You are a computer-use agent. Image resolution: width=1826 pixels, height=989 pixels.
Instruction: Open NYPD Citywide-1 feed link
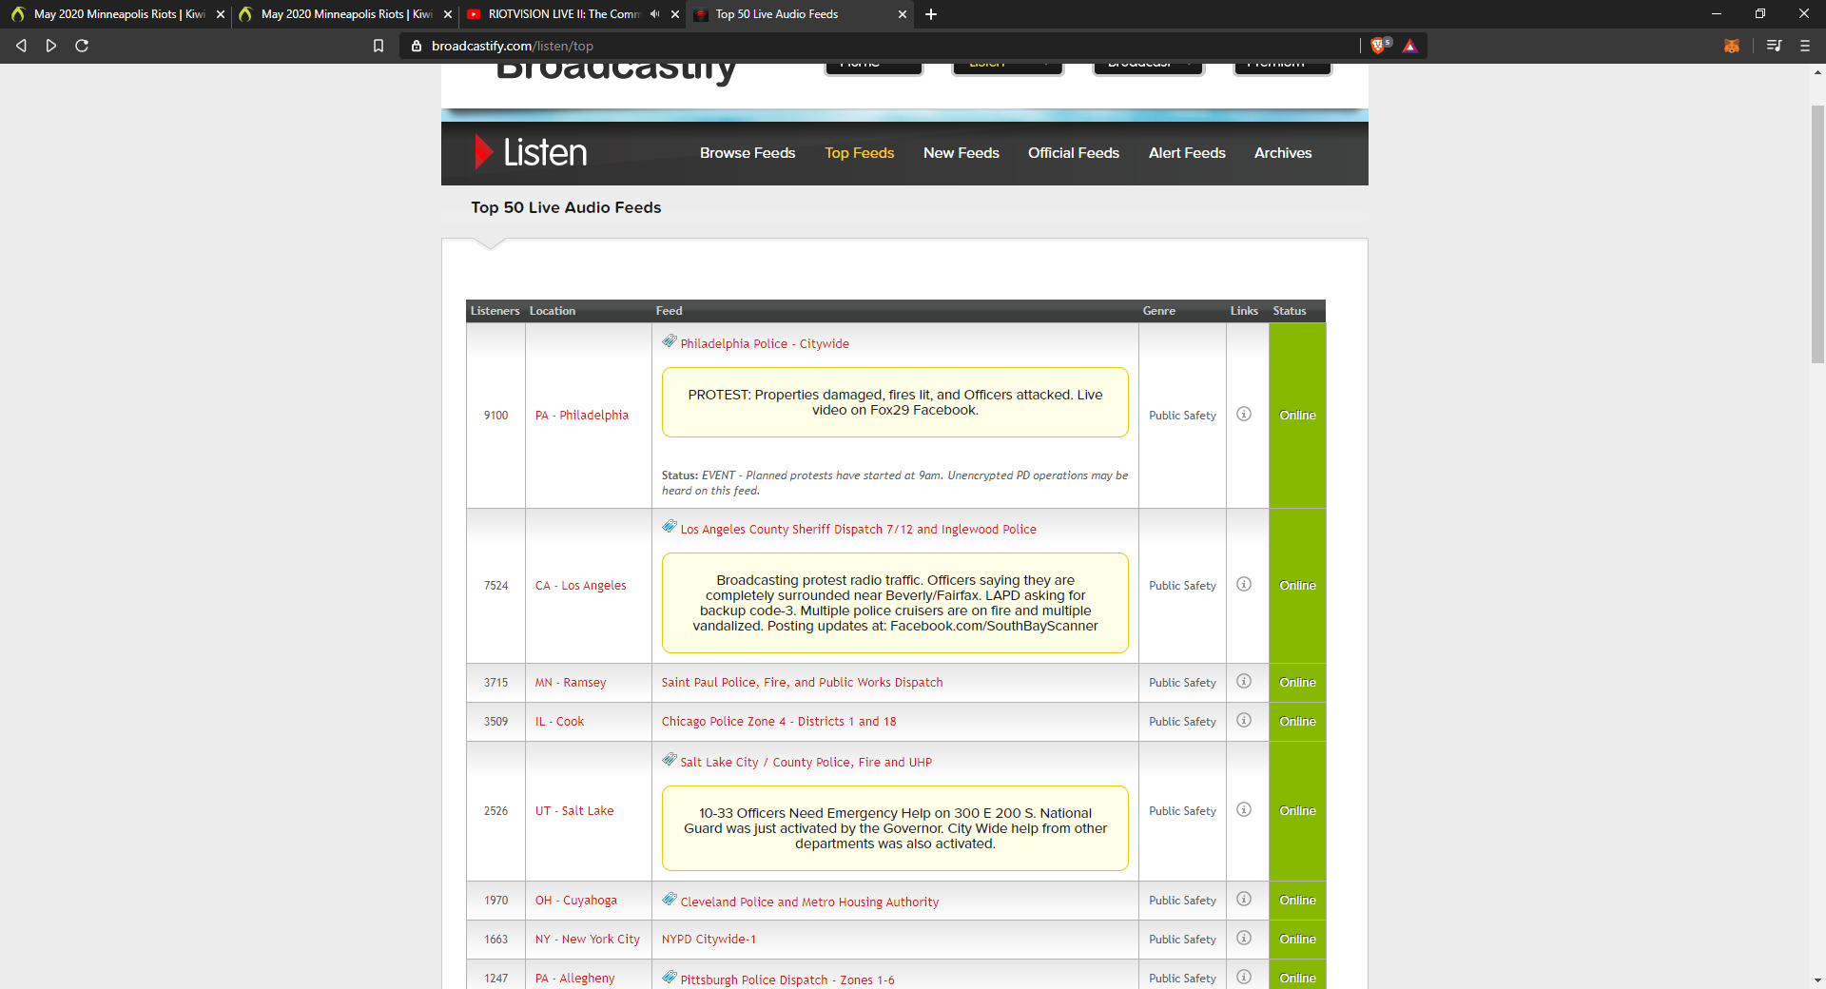point(709,940)
